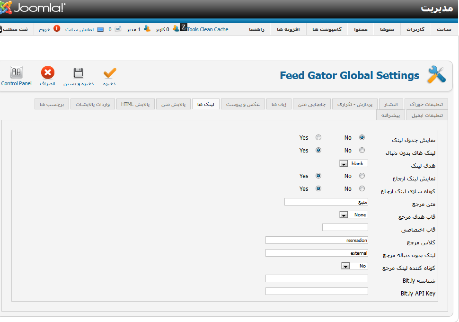Switch to انتشار tab
This screenshot has height=322, width=459.
click(x=391, y=104)
